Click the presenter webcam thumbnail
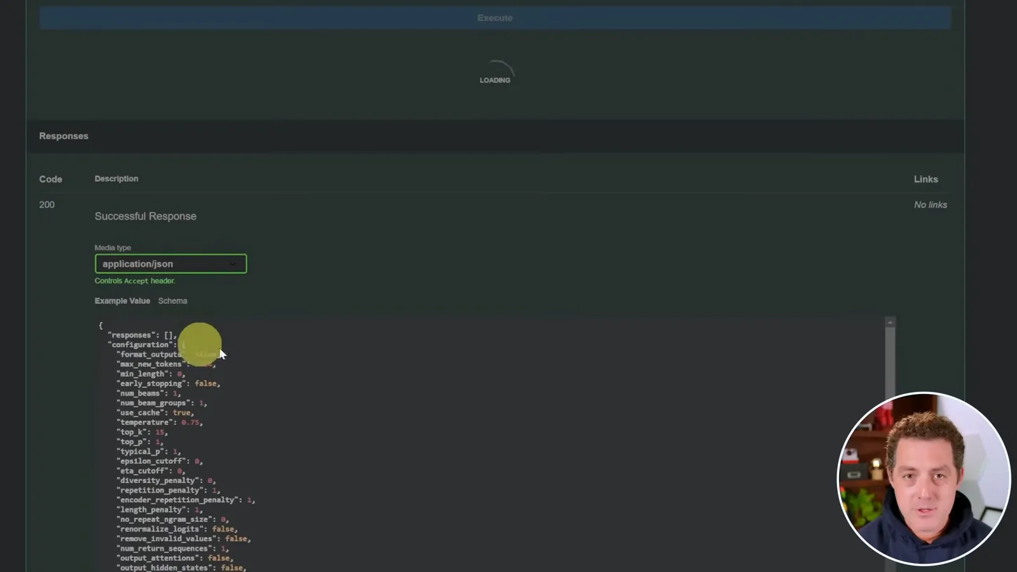 pos(924,479)
